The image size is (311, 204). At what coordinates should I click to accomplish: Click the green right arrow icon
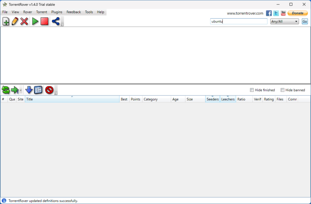(x=15, y=90)
